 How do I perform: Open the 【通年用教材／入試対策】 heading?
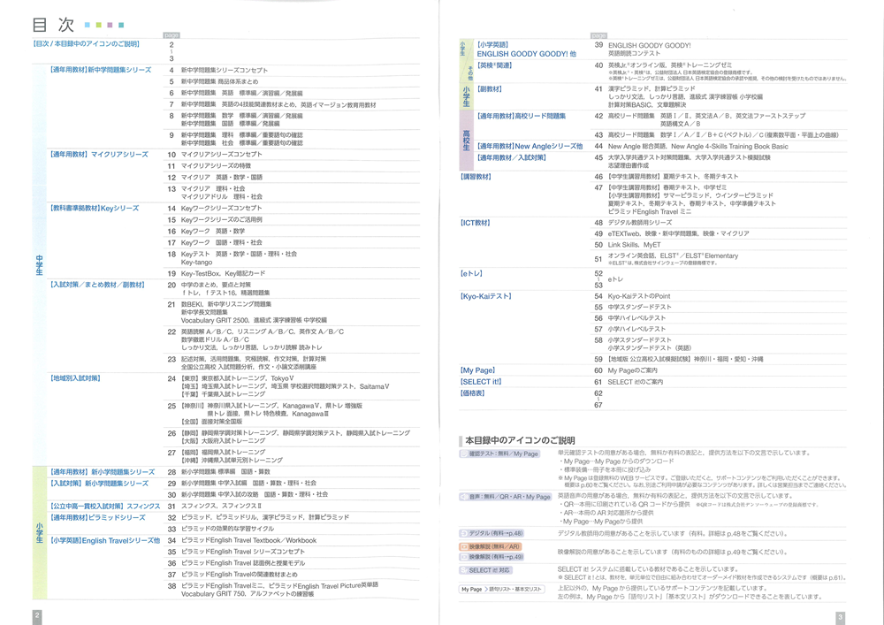(511, 158)
